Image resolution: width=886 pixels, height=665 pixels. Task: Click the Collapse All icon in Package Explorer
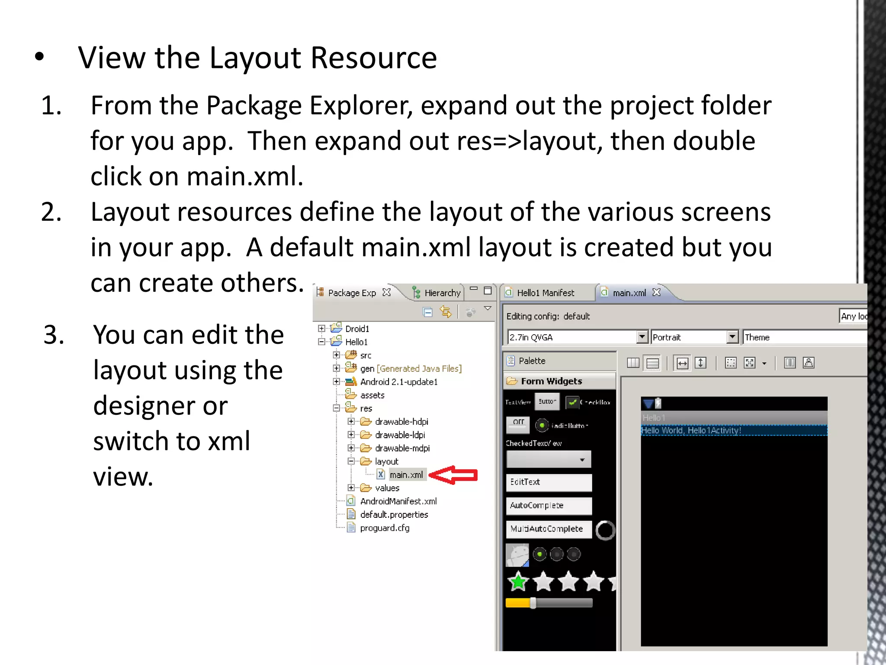[x=427, y=312]
